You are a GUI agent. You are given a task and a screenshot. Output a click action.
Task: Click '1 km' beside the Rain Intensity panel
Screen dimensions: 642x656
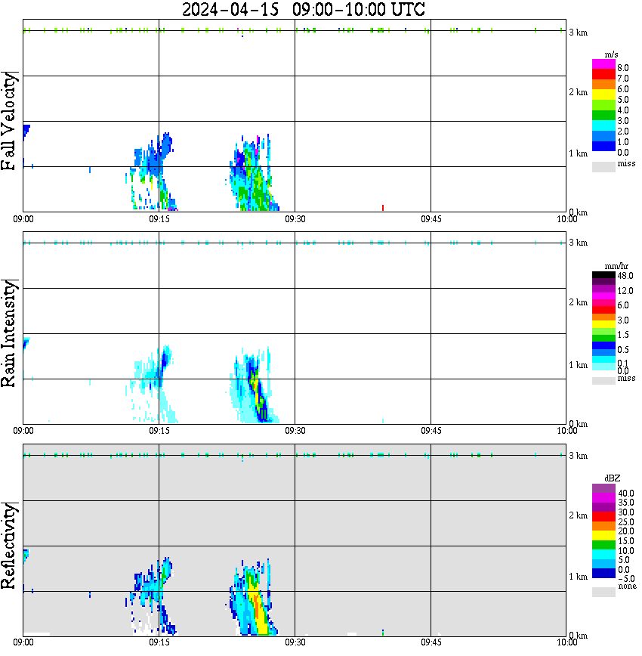(x=578, y=365)
